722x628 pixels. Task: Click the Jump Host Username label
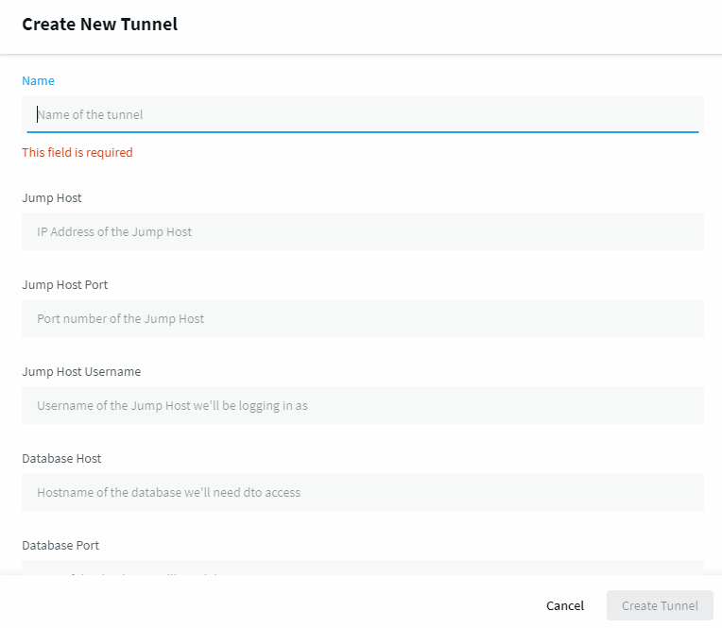[x=81, y=372]
